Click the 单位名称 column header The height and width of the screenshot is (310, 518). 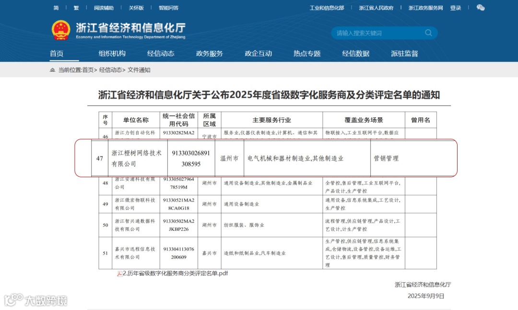point(136,120)
